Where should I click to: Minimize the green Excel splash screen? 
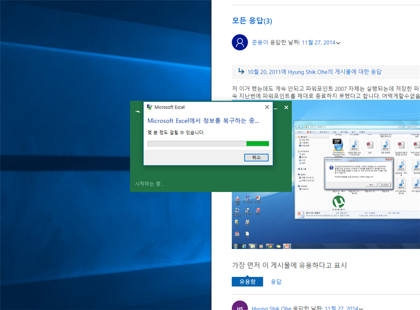pos(275,108)
